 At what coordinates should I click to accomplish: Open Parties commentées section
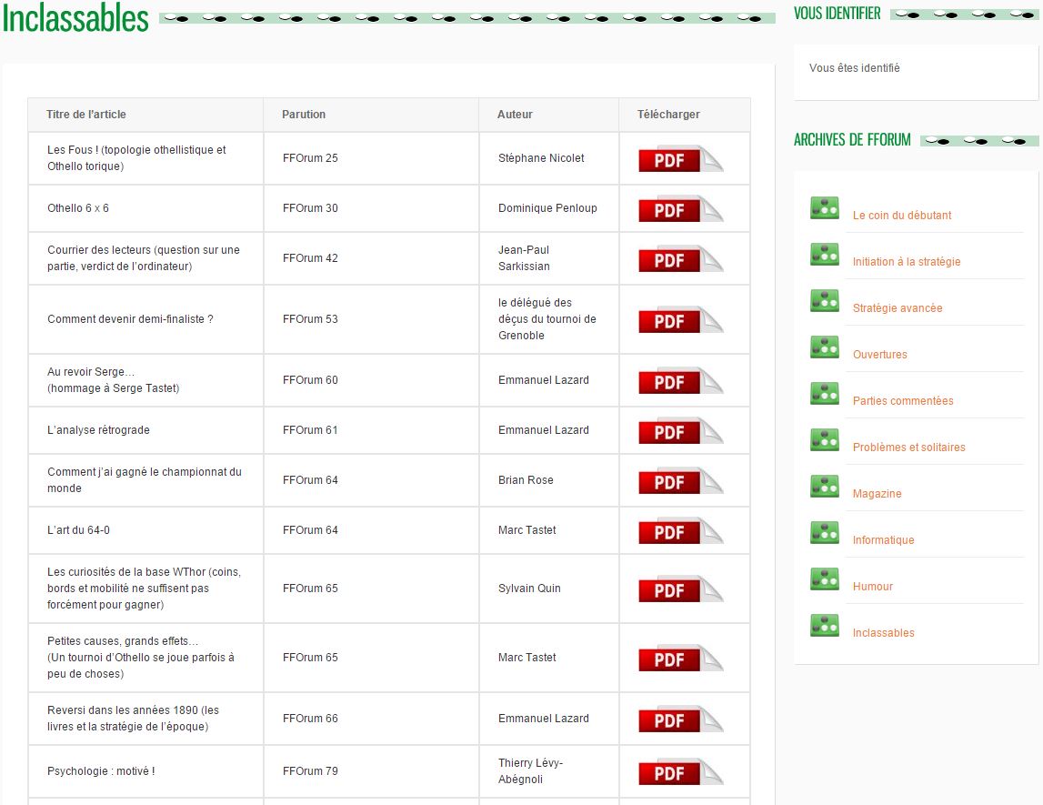902,401
